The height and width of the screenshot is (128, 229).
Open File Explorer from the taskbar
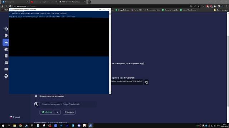click(x=14, y=126)
